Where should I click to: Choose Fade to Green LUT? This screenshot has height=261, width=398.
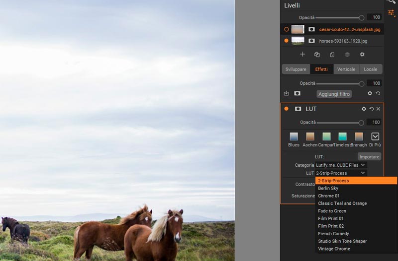(356, 211)
